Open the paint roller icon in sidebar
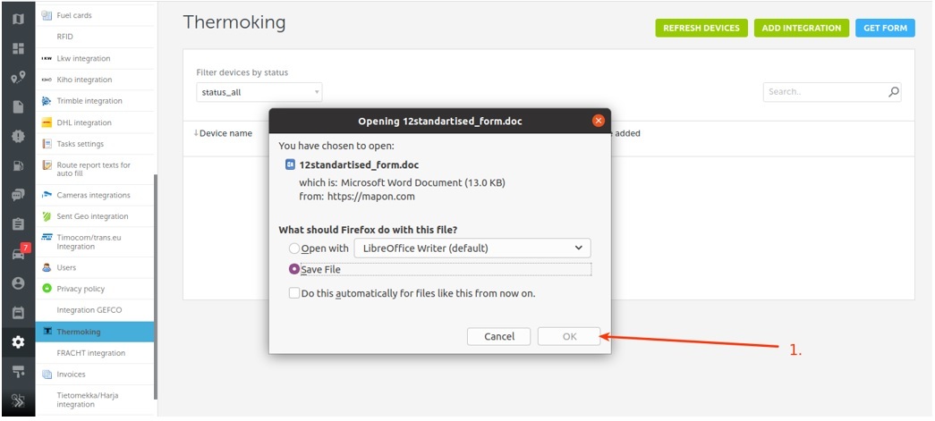 (x=18, y=372)
